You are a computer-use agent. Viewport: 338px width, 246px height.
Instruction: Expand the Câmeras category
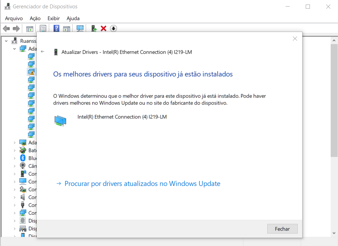[x=15, y=166]
